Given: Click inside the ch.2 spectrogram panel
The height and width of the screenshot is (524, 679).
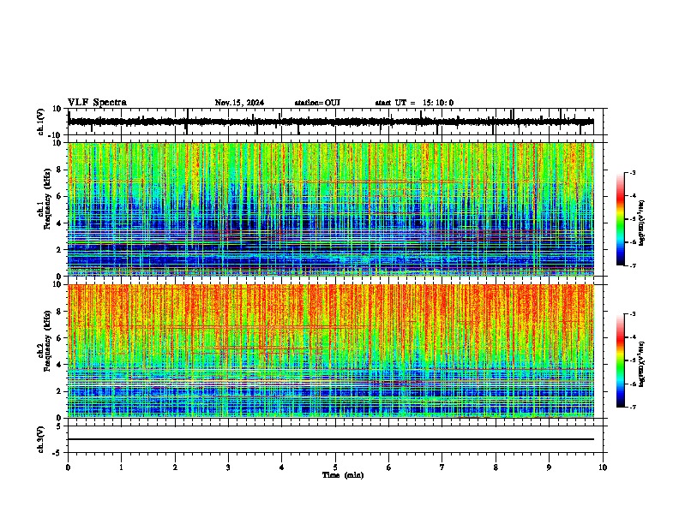Looking at the screenshot, I should (331, 351).
